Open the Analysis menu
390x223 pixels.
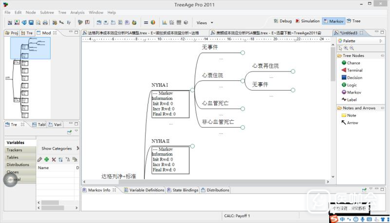click(77, 13)
